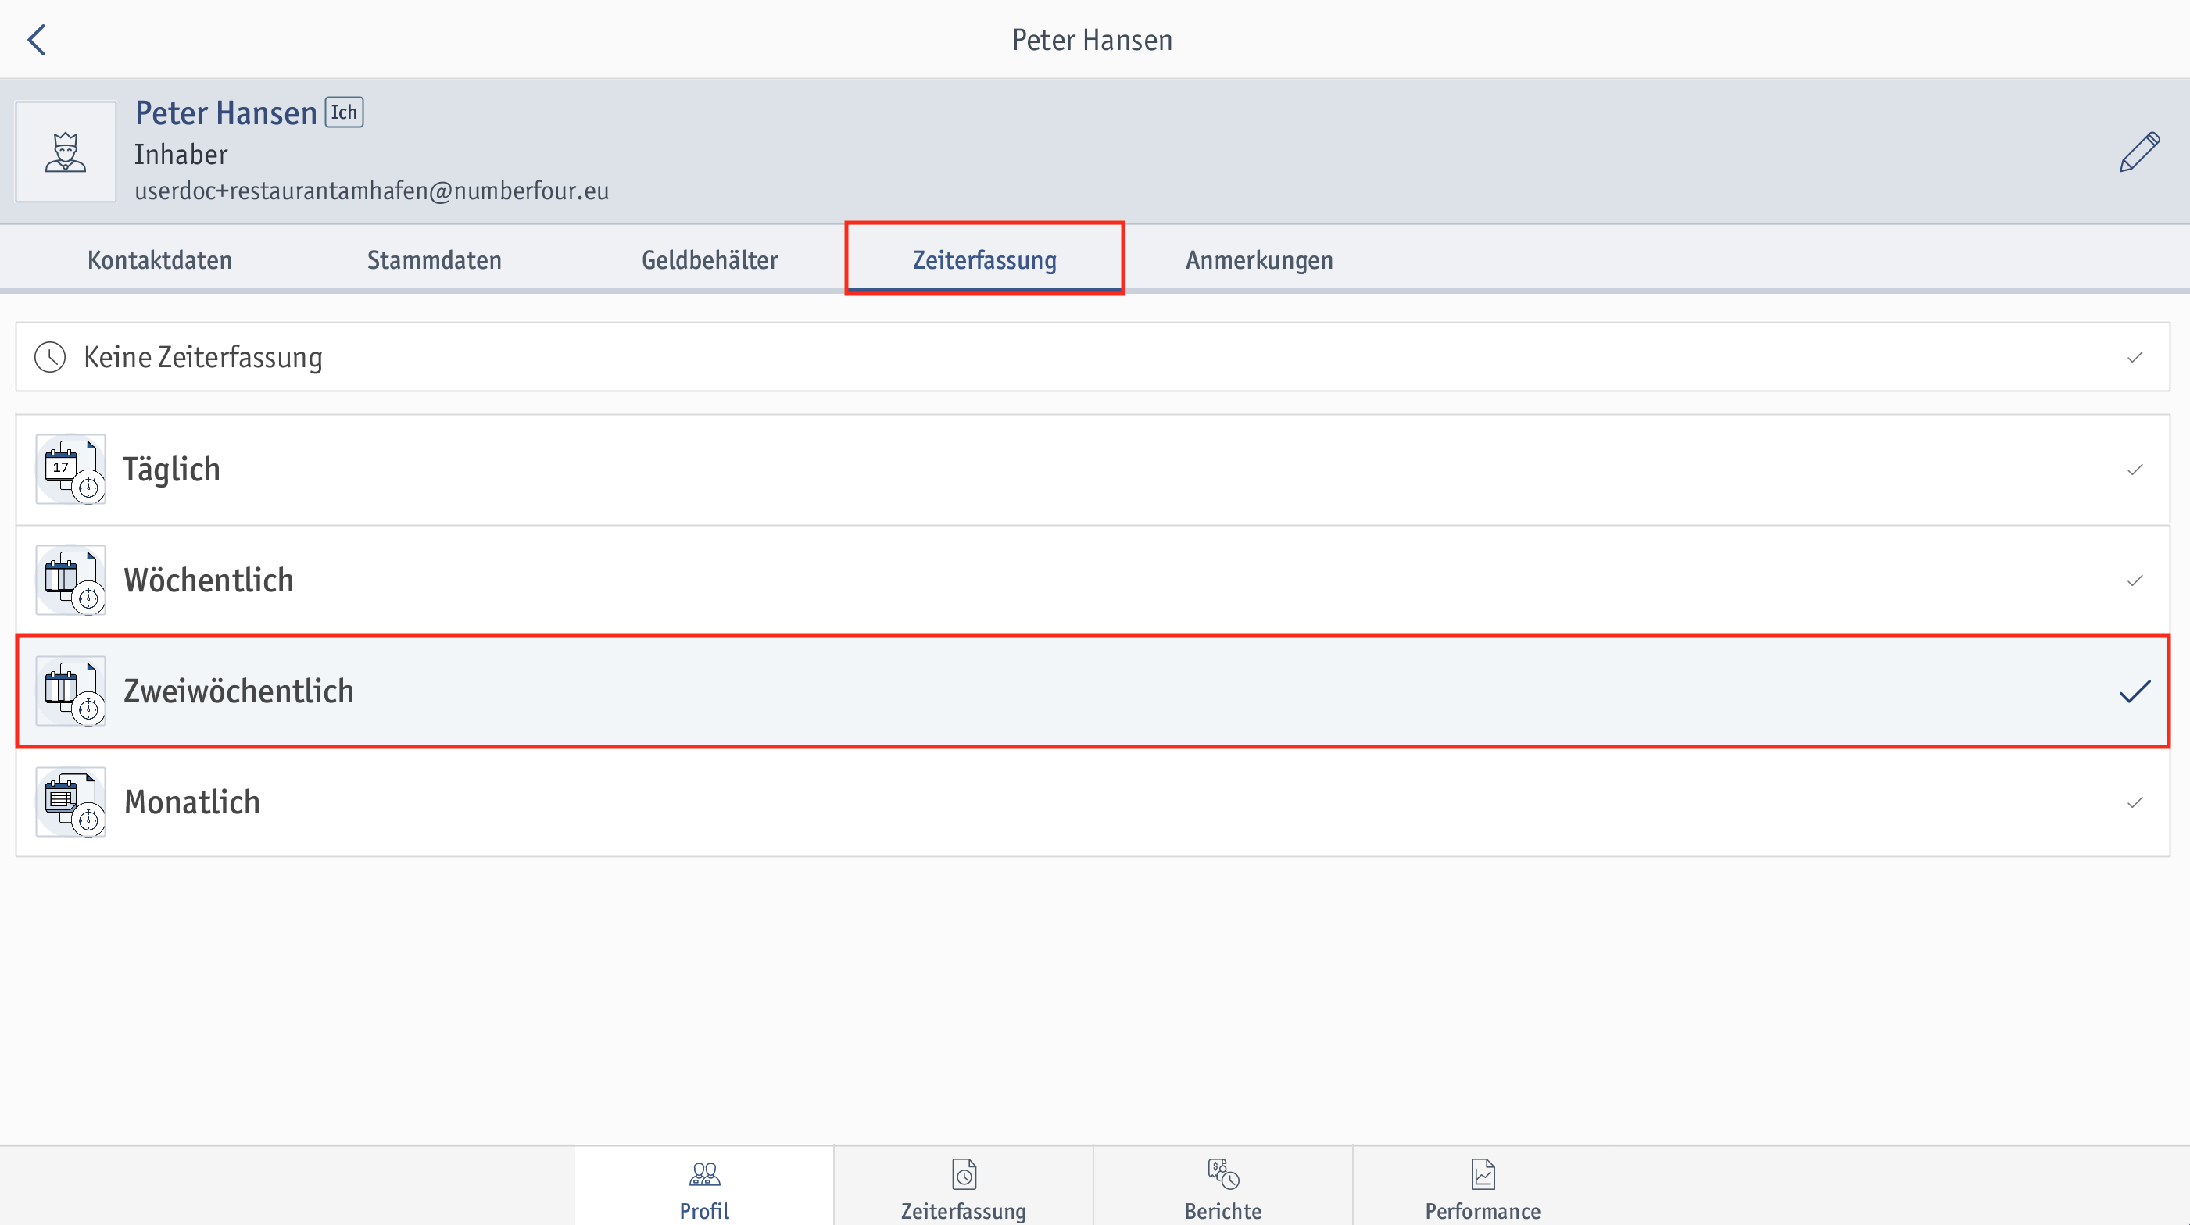Toggle the active Zweiwöchentlich checkmark

coord(2135,691)
